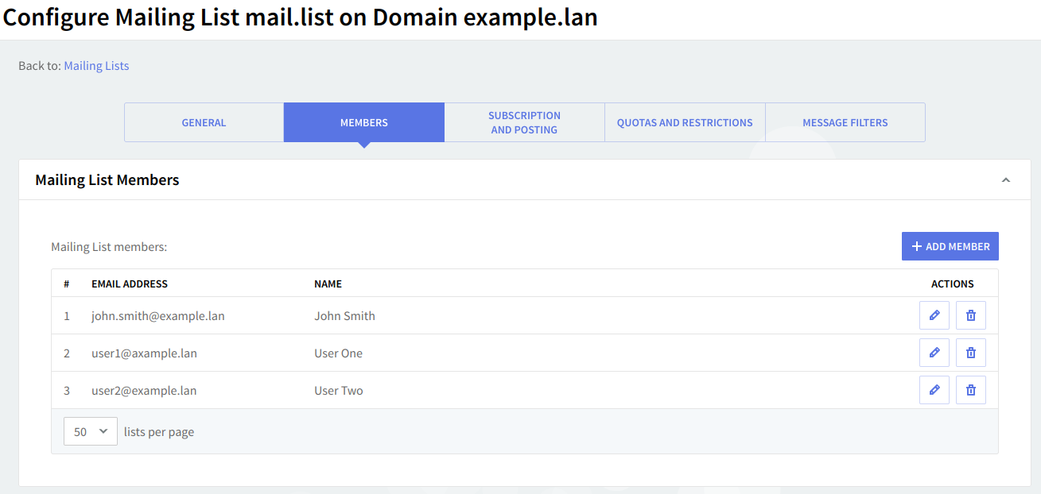Image resolution: width=1041 pixels, height=494 pixels.
Task: Select the Members tab
Action: click(363, 122)
